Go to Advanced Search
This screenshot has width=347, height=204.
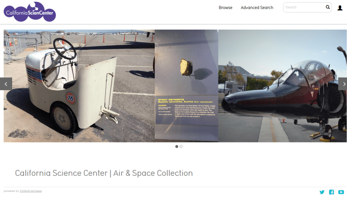[x=257, y=8]
